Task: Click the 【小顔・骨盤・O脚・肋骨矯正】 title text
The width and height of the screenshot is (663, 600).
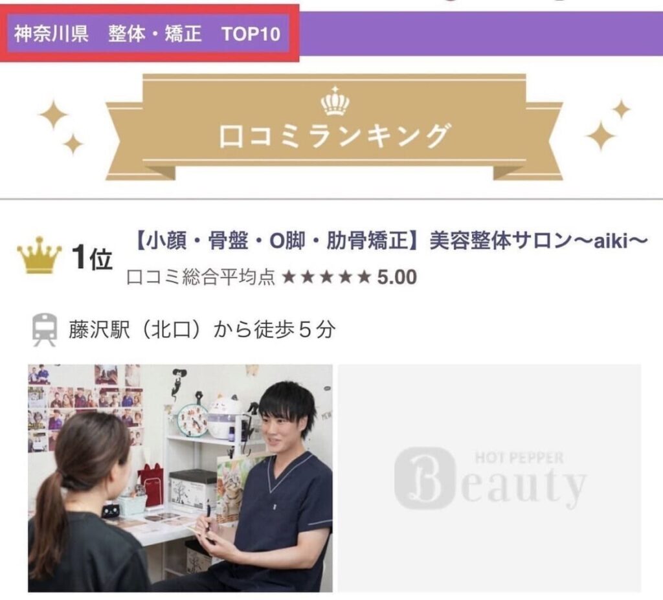Action: (279, 241)
